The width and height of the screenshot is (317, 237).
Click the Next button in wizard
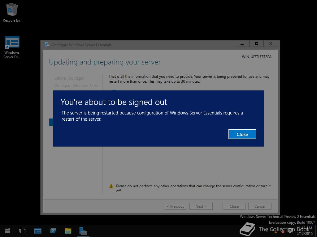(201, 206)
